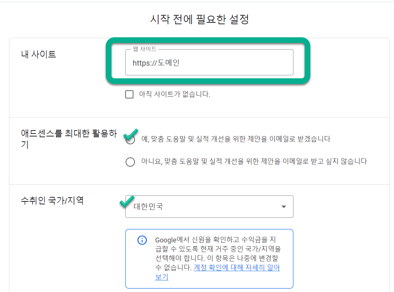Open the 수취인 국가/지역 country selector
394x292 pixels.
pos(209,206)
